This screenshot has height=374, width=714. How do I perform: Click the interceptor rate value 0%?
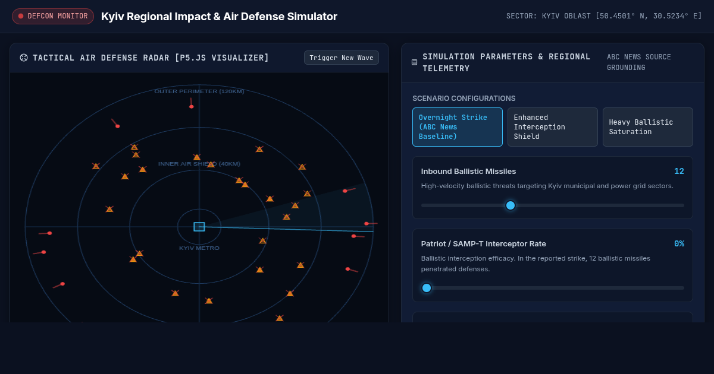679,243
